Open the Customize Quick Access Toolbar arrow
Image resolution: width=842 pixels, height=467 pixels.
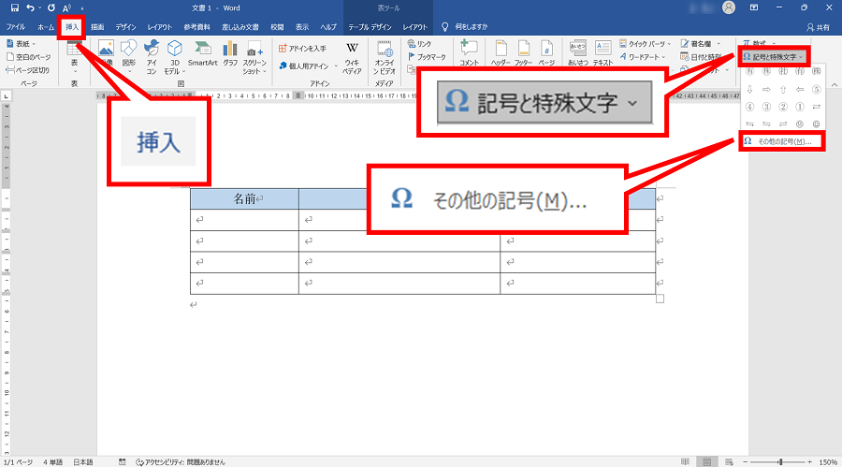pyautogui.click(x=82, y=8)
